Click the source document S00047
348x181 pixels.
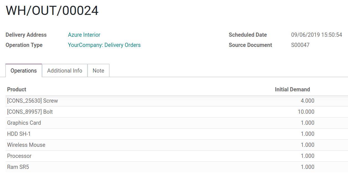[300, 45]
